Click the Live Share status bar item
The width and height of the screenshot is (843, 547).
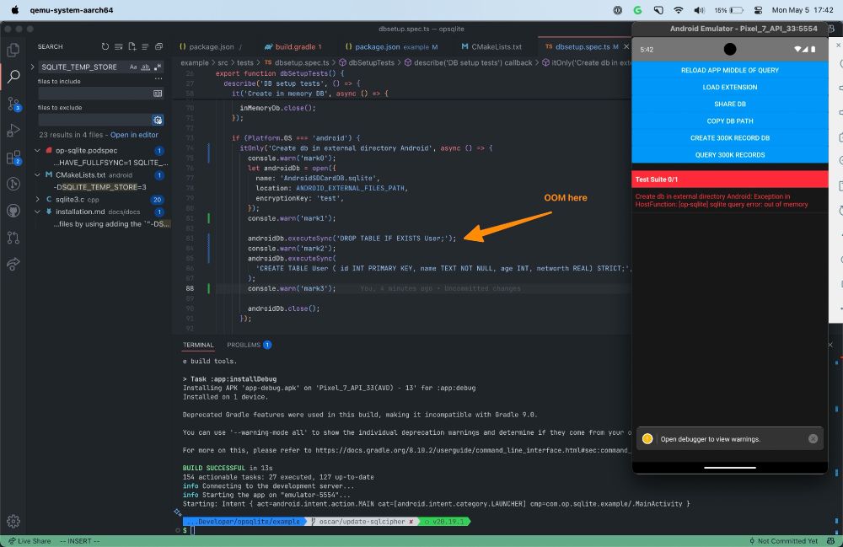click(x=30, y=541)
